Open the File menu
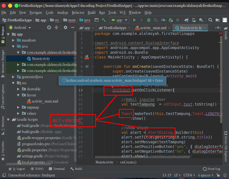 tap(4, 13)
